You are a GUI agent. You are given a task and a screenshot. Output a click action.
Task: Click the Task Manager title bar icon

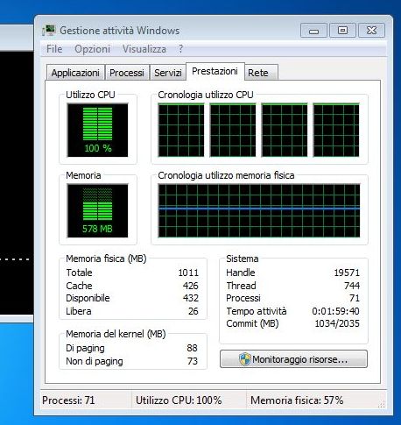(x=49, y=31)
